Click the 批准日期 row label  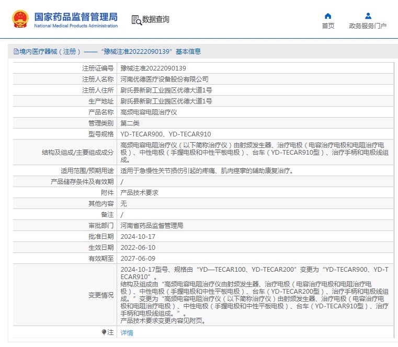click(101, 236)
